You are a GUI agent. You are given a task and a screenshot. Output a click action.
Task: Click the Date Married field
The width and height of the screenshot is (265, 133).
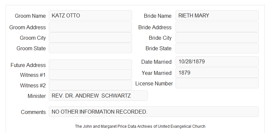pos(217,61)
